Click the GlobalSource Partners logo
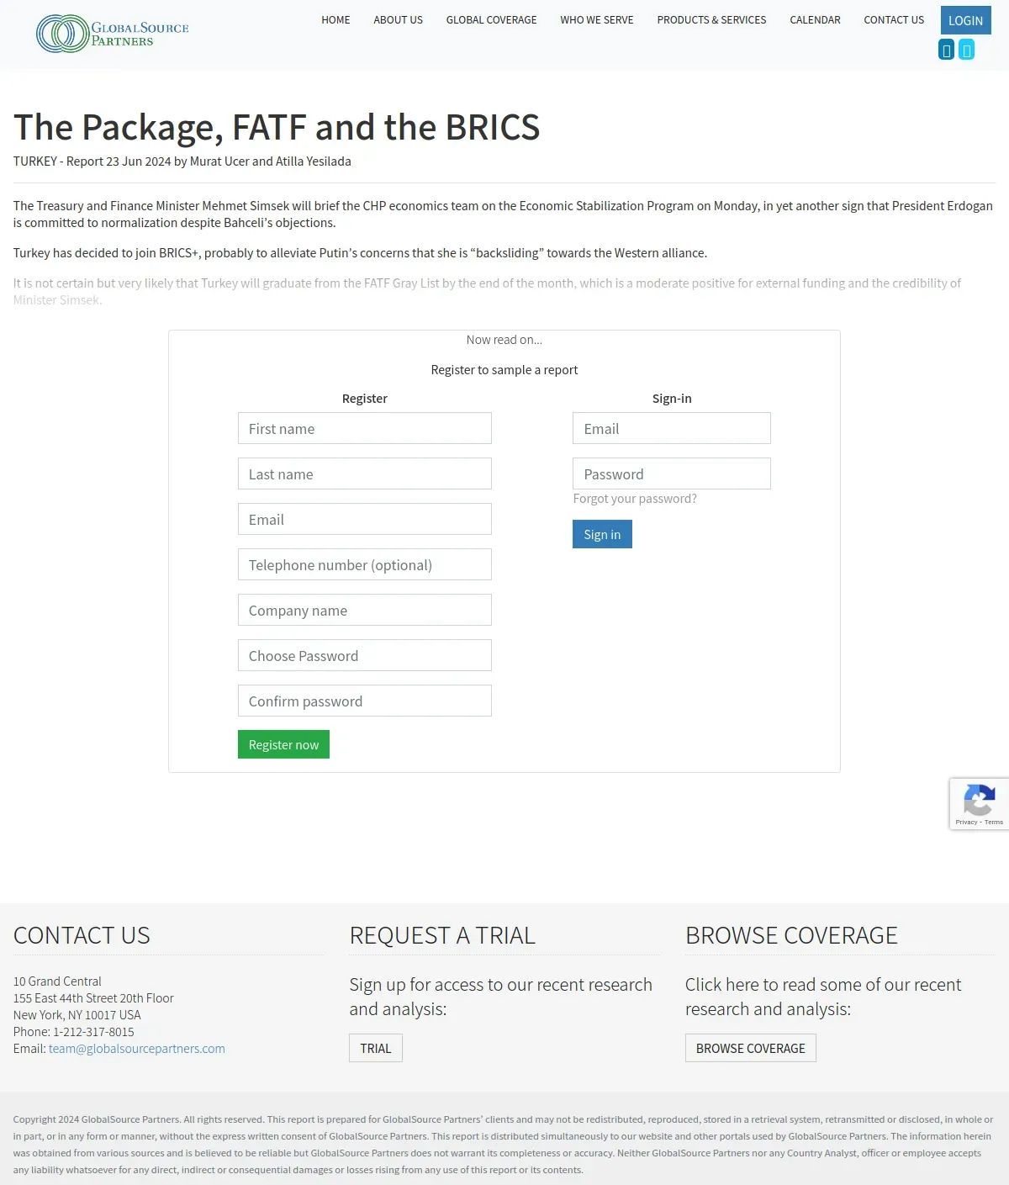This screenshot has width=1009, height=1185. point(113,34)
